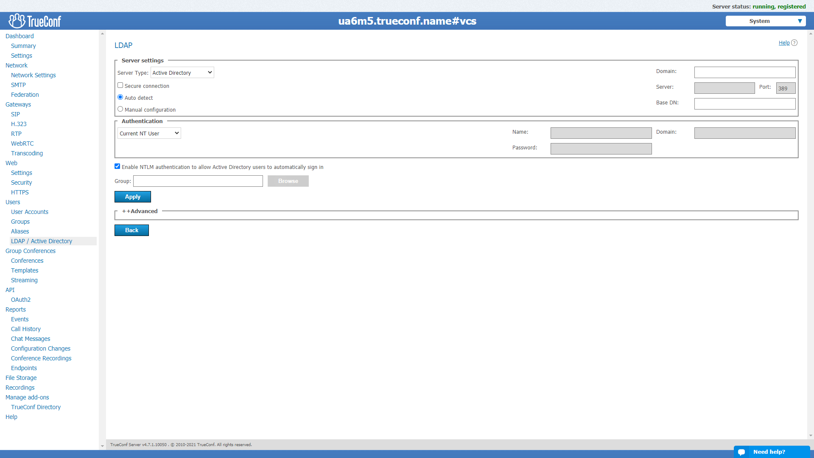Open HTTPS in the sidebar

pyautogui.click(x=20, y=192)
